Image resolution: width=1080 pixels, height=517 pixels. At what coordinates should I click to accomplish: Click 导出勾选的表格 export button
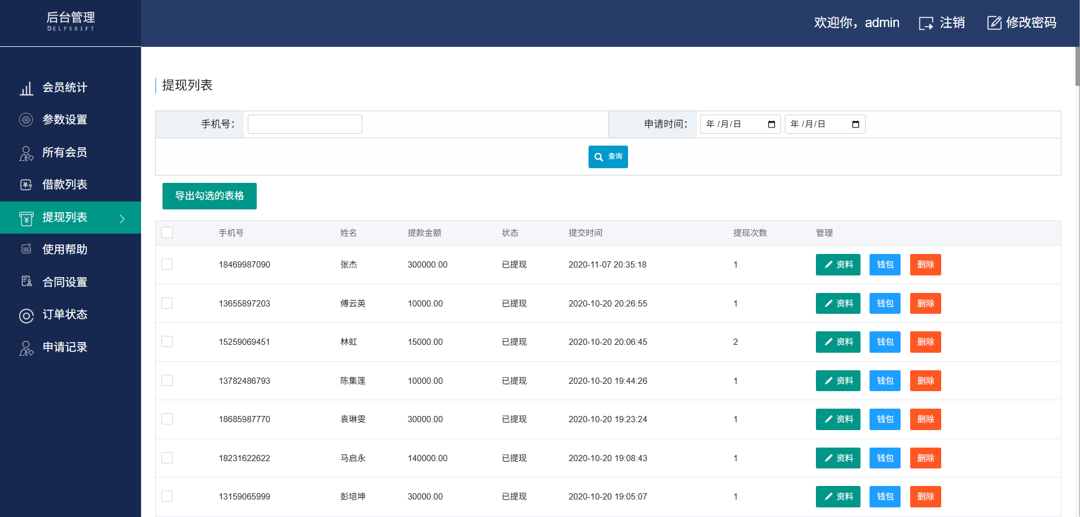click(x=209, y=196)
